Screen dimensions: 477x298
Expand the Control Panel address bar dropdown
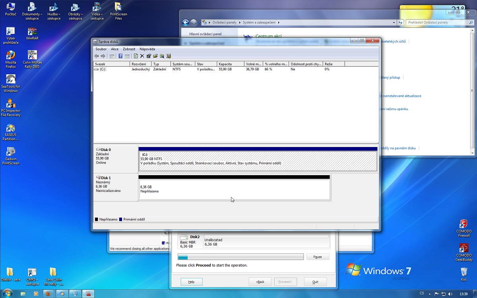pyautogui.click(x=394, y=23)
